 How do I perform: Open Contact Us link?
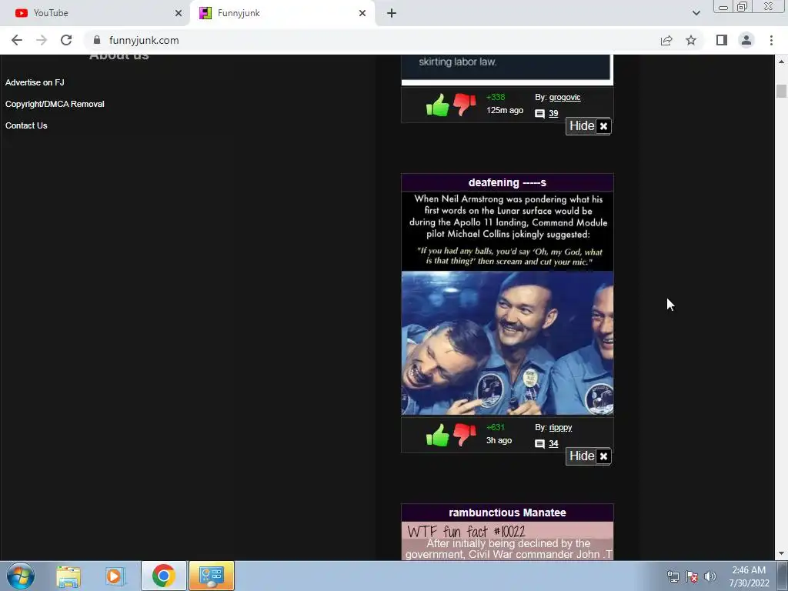(26, 125)
